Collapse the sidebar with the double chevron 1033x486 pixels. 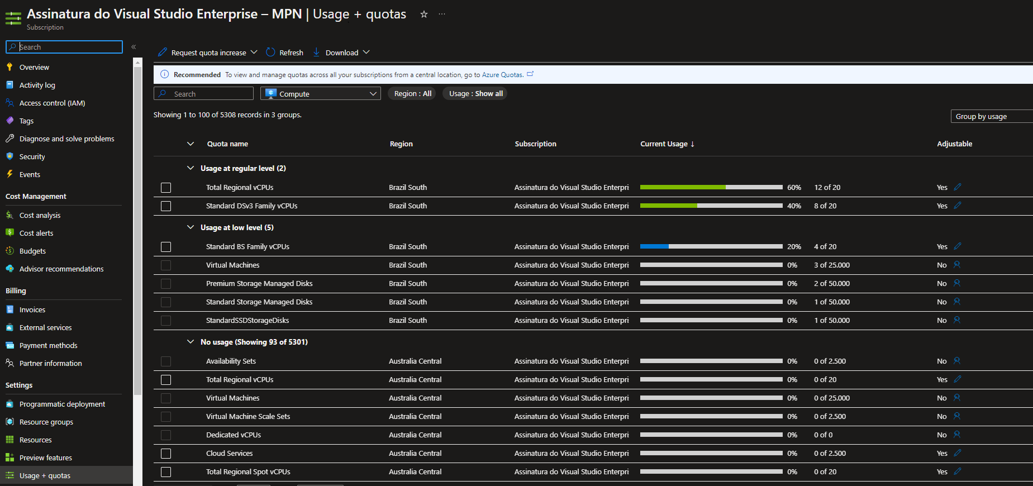tap(134, 47)
